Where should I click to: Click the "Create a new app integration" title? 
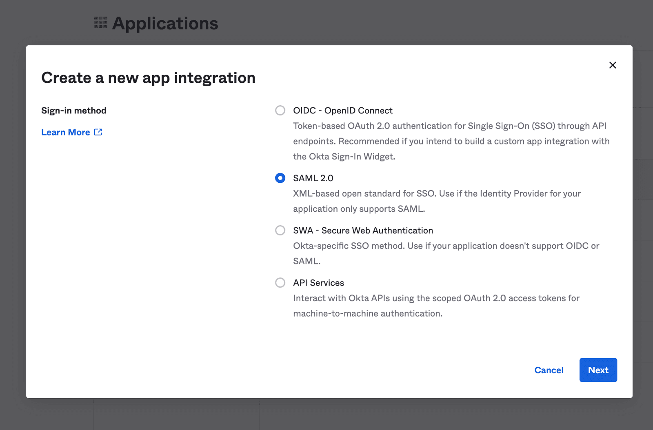click(148, 78)
